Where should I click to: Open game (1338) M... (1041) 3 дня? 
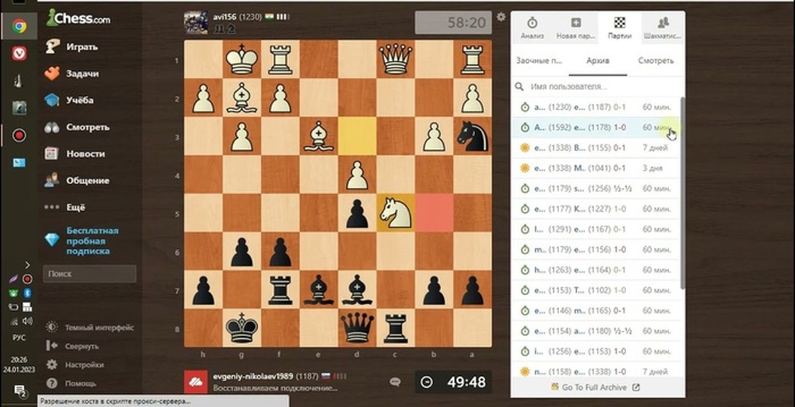(x=596, y=168)
